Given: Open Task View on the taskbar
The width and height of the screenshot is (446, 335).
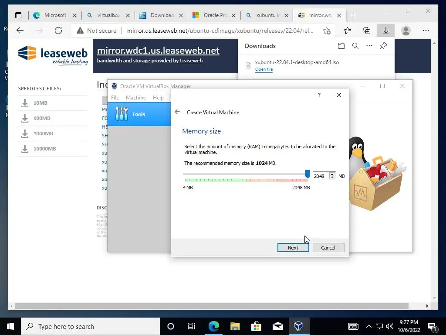Looking at the screenshot, I should pyautogui.click(x=192, y=326).
